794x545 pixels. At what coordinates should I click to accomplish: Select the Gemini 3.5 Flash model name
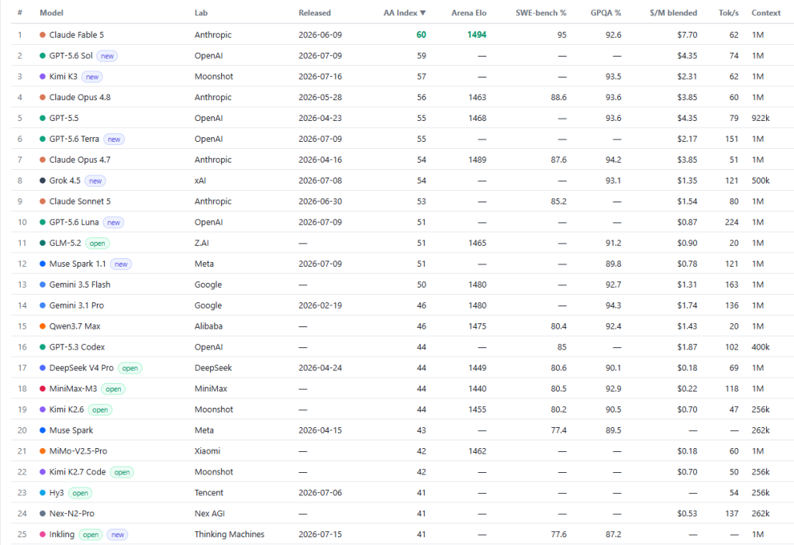point(80,285)
